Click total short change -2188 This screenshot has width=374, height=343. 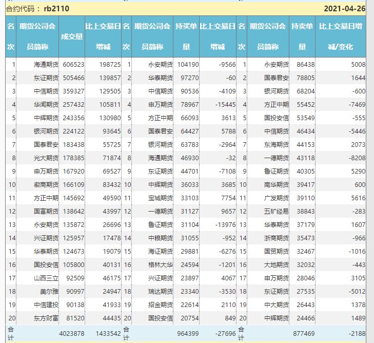click(x=357, y=334)
